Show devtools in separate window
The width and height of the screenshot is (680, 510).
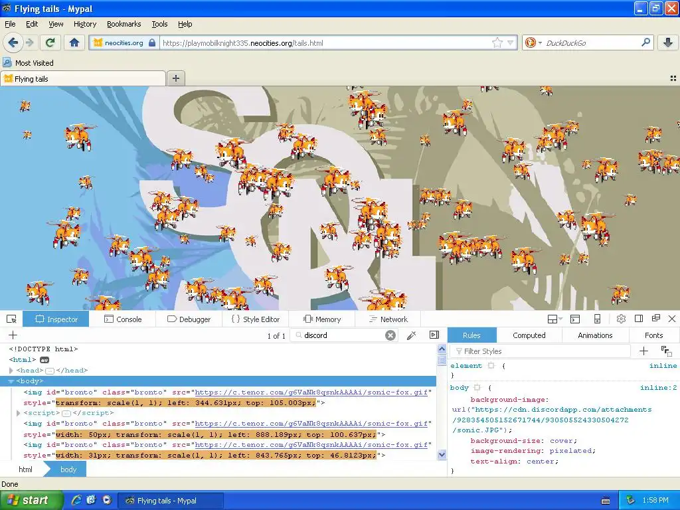[x=655, y=318]
